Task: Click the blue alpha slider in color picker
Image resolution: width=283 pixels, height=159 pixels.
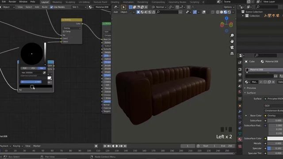Action: [31, 82]
